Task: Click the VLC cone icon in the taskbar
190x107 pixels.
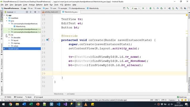Action: 86,104
